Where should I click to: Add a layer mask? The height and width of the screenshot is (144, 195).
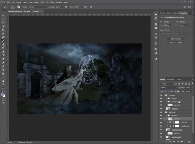174,142
